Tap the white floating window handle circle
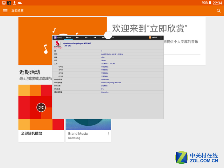Screen dimensions: 224x168 click(x=108, y=35)
